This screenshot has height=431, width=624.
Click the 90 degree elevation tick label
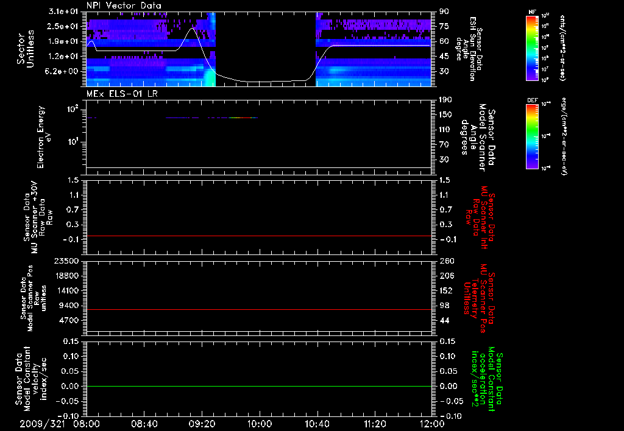(444, 12)
